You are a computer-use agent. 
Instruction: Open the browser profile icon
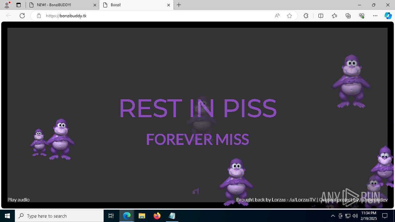pos(7,5)
